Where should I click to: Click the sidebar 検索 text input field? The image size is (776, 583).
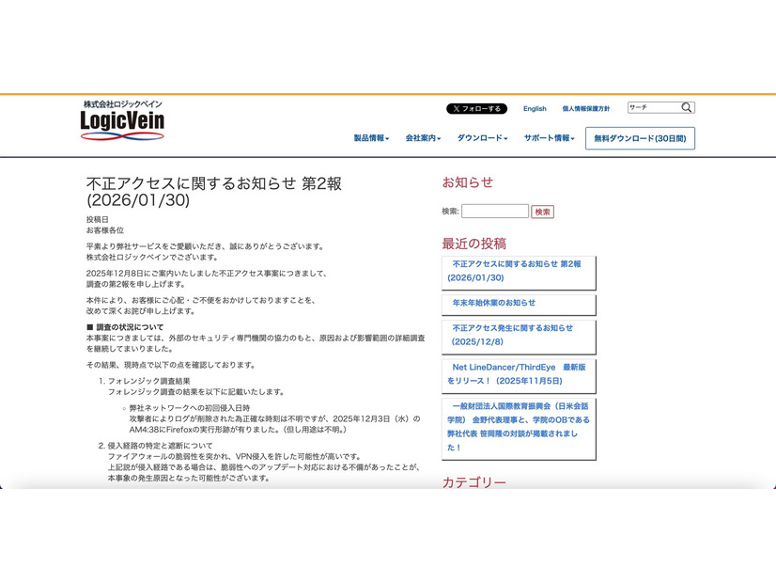494,212
